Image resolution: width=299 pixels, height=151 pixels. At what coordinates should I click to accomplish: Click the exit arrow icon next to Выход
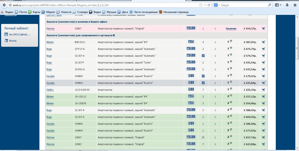click(6, 41)
